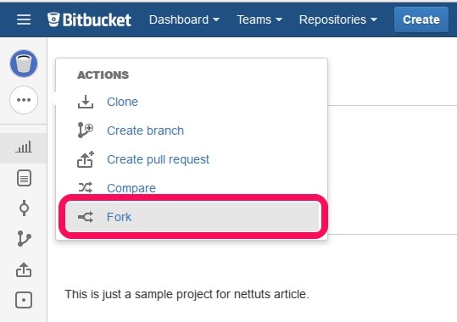The width and height of the screenshot is (457, 322).
Task: Open the repository avatar bucket icon
Action: coord(24,64)
